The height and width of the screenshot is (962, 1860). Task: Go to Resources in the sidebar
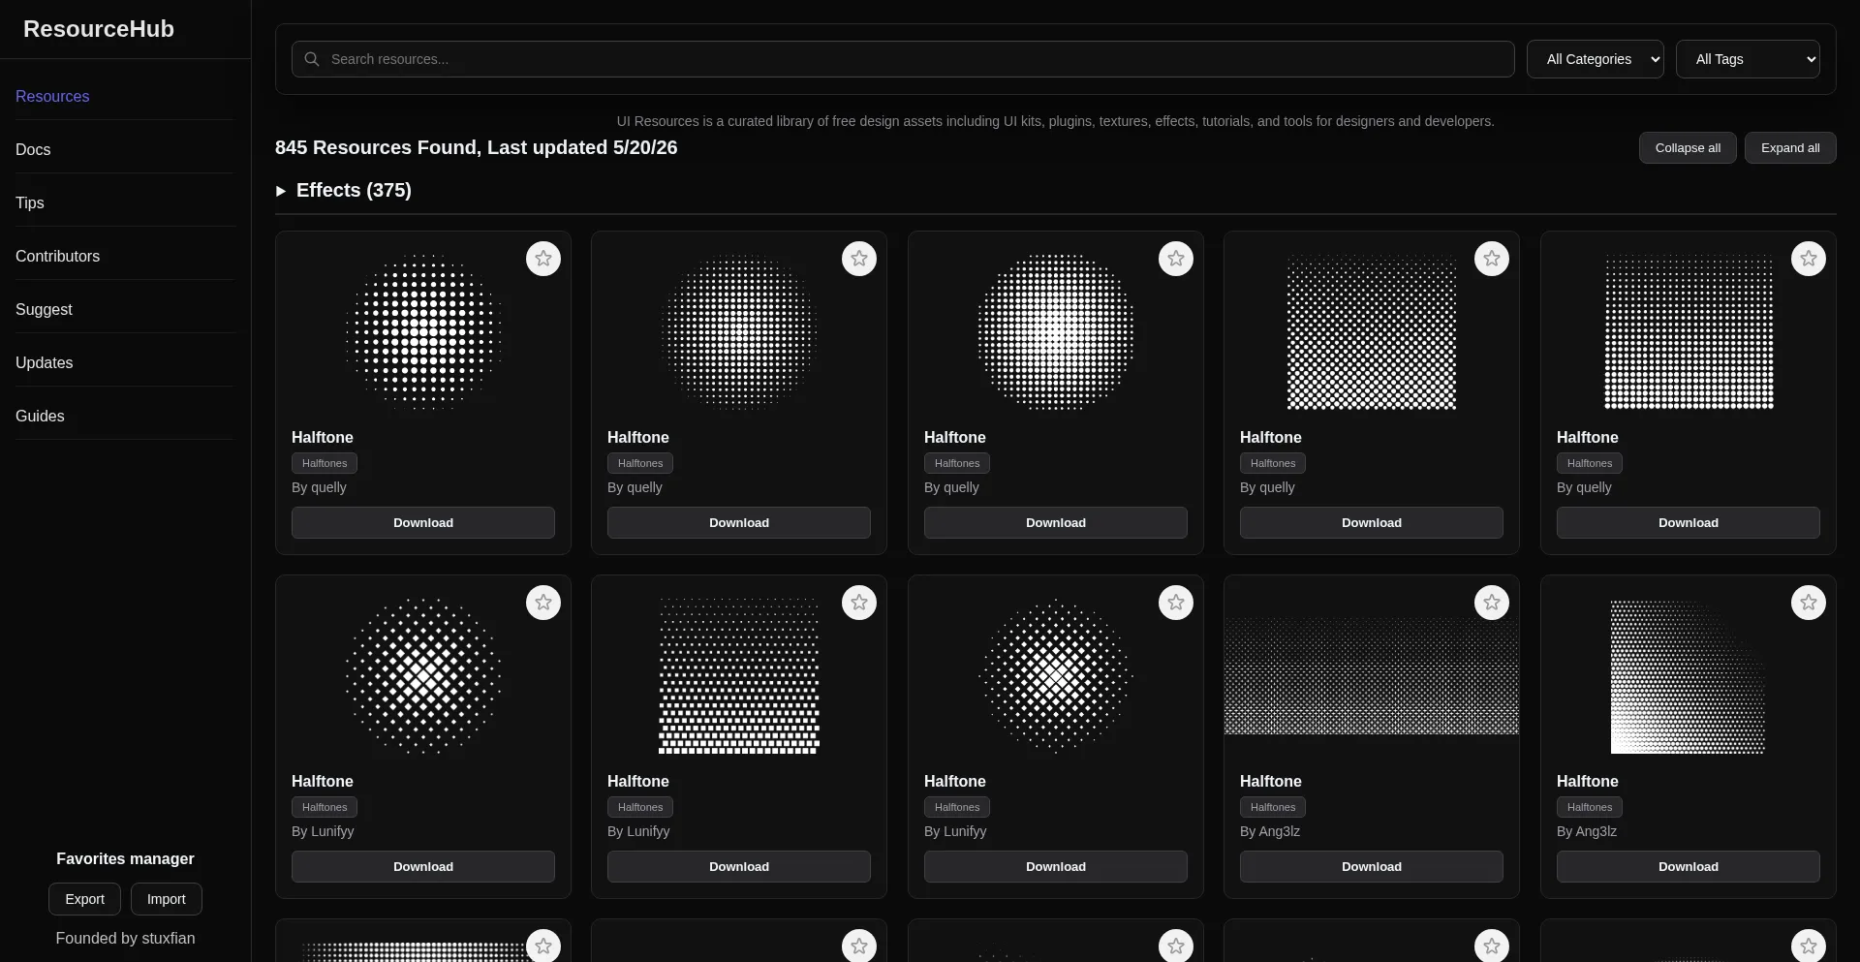52,96
